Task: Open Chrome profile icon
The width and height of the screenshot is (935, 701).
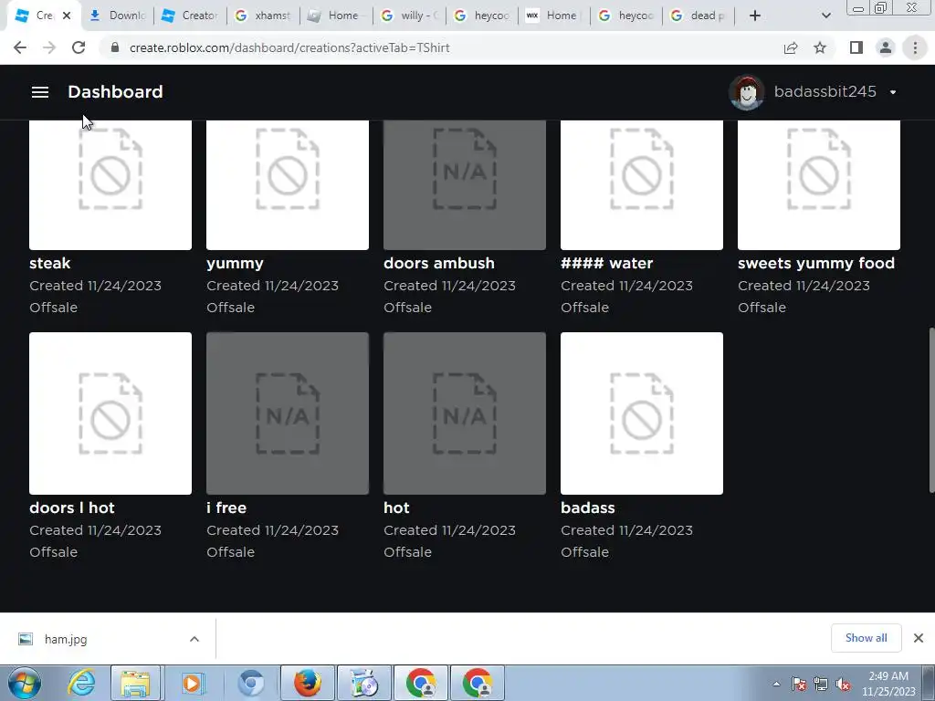Action: [886, 47]
